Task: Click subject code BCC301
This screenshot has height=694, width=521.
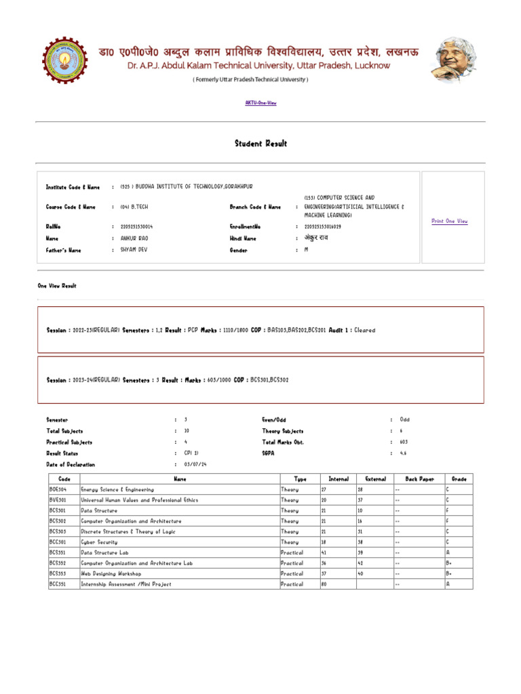Action: [x=57, y=542]
